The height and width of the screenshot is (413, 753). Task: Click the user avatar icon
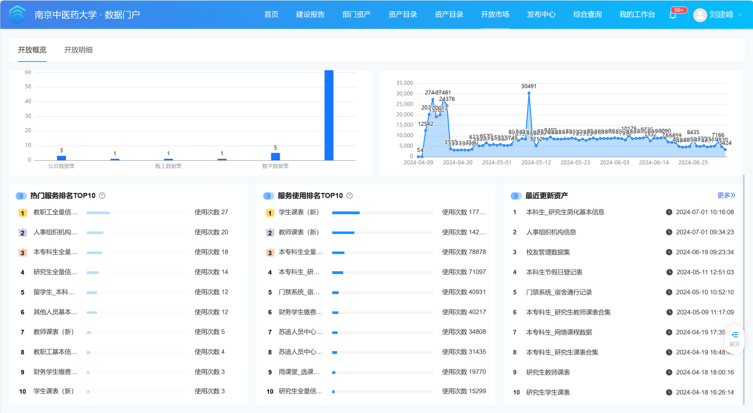coord(700,15)
